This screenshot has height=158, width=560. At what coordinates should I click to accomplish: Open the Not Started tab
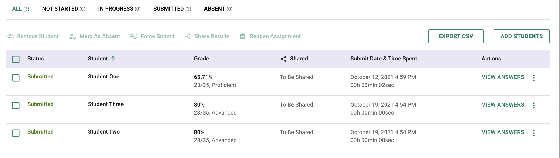pyautogui.click(x=64, y=9)
